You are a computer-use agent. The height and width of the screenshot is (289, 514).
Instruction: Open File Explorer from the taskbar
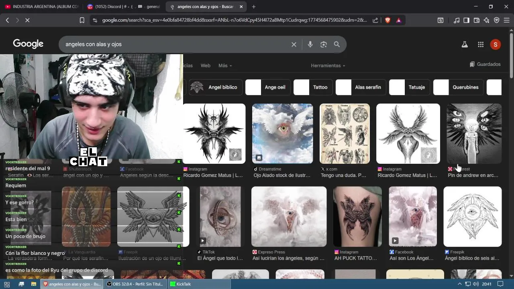[34, 284]
